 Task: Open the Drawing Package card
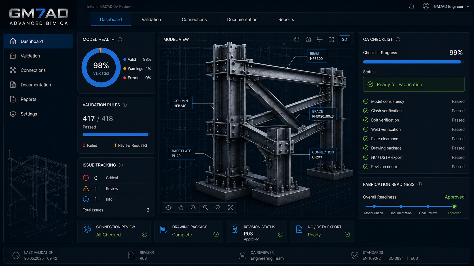188,232
